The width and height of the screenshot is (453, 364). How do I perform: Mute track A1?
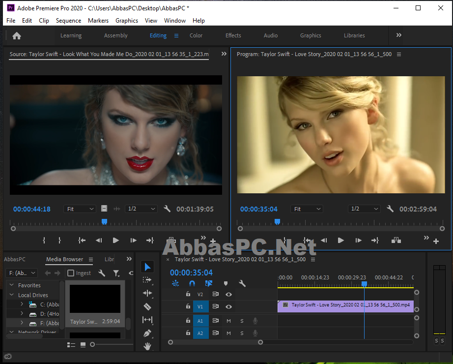pyautogui.click(x=228, y=321)
